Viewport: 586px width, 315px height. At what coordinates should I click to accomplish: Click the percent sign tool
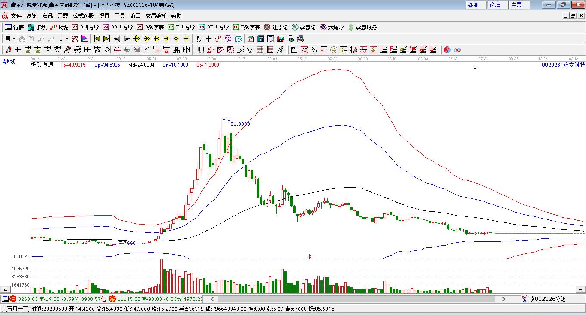point(314,50)
